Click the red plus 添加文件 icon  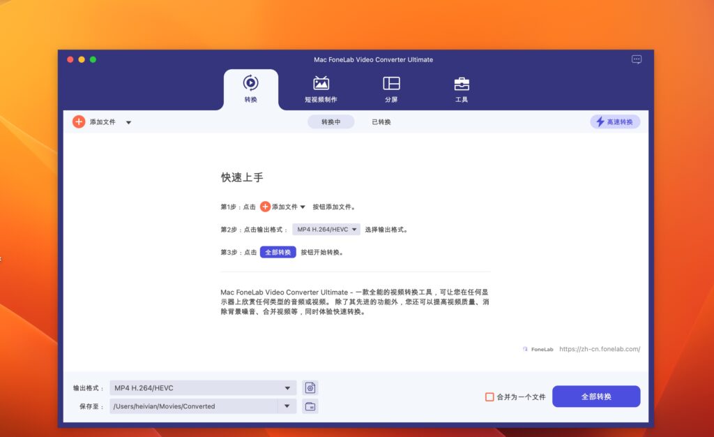(x=79, y=121)
